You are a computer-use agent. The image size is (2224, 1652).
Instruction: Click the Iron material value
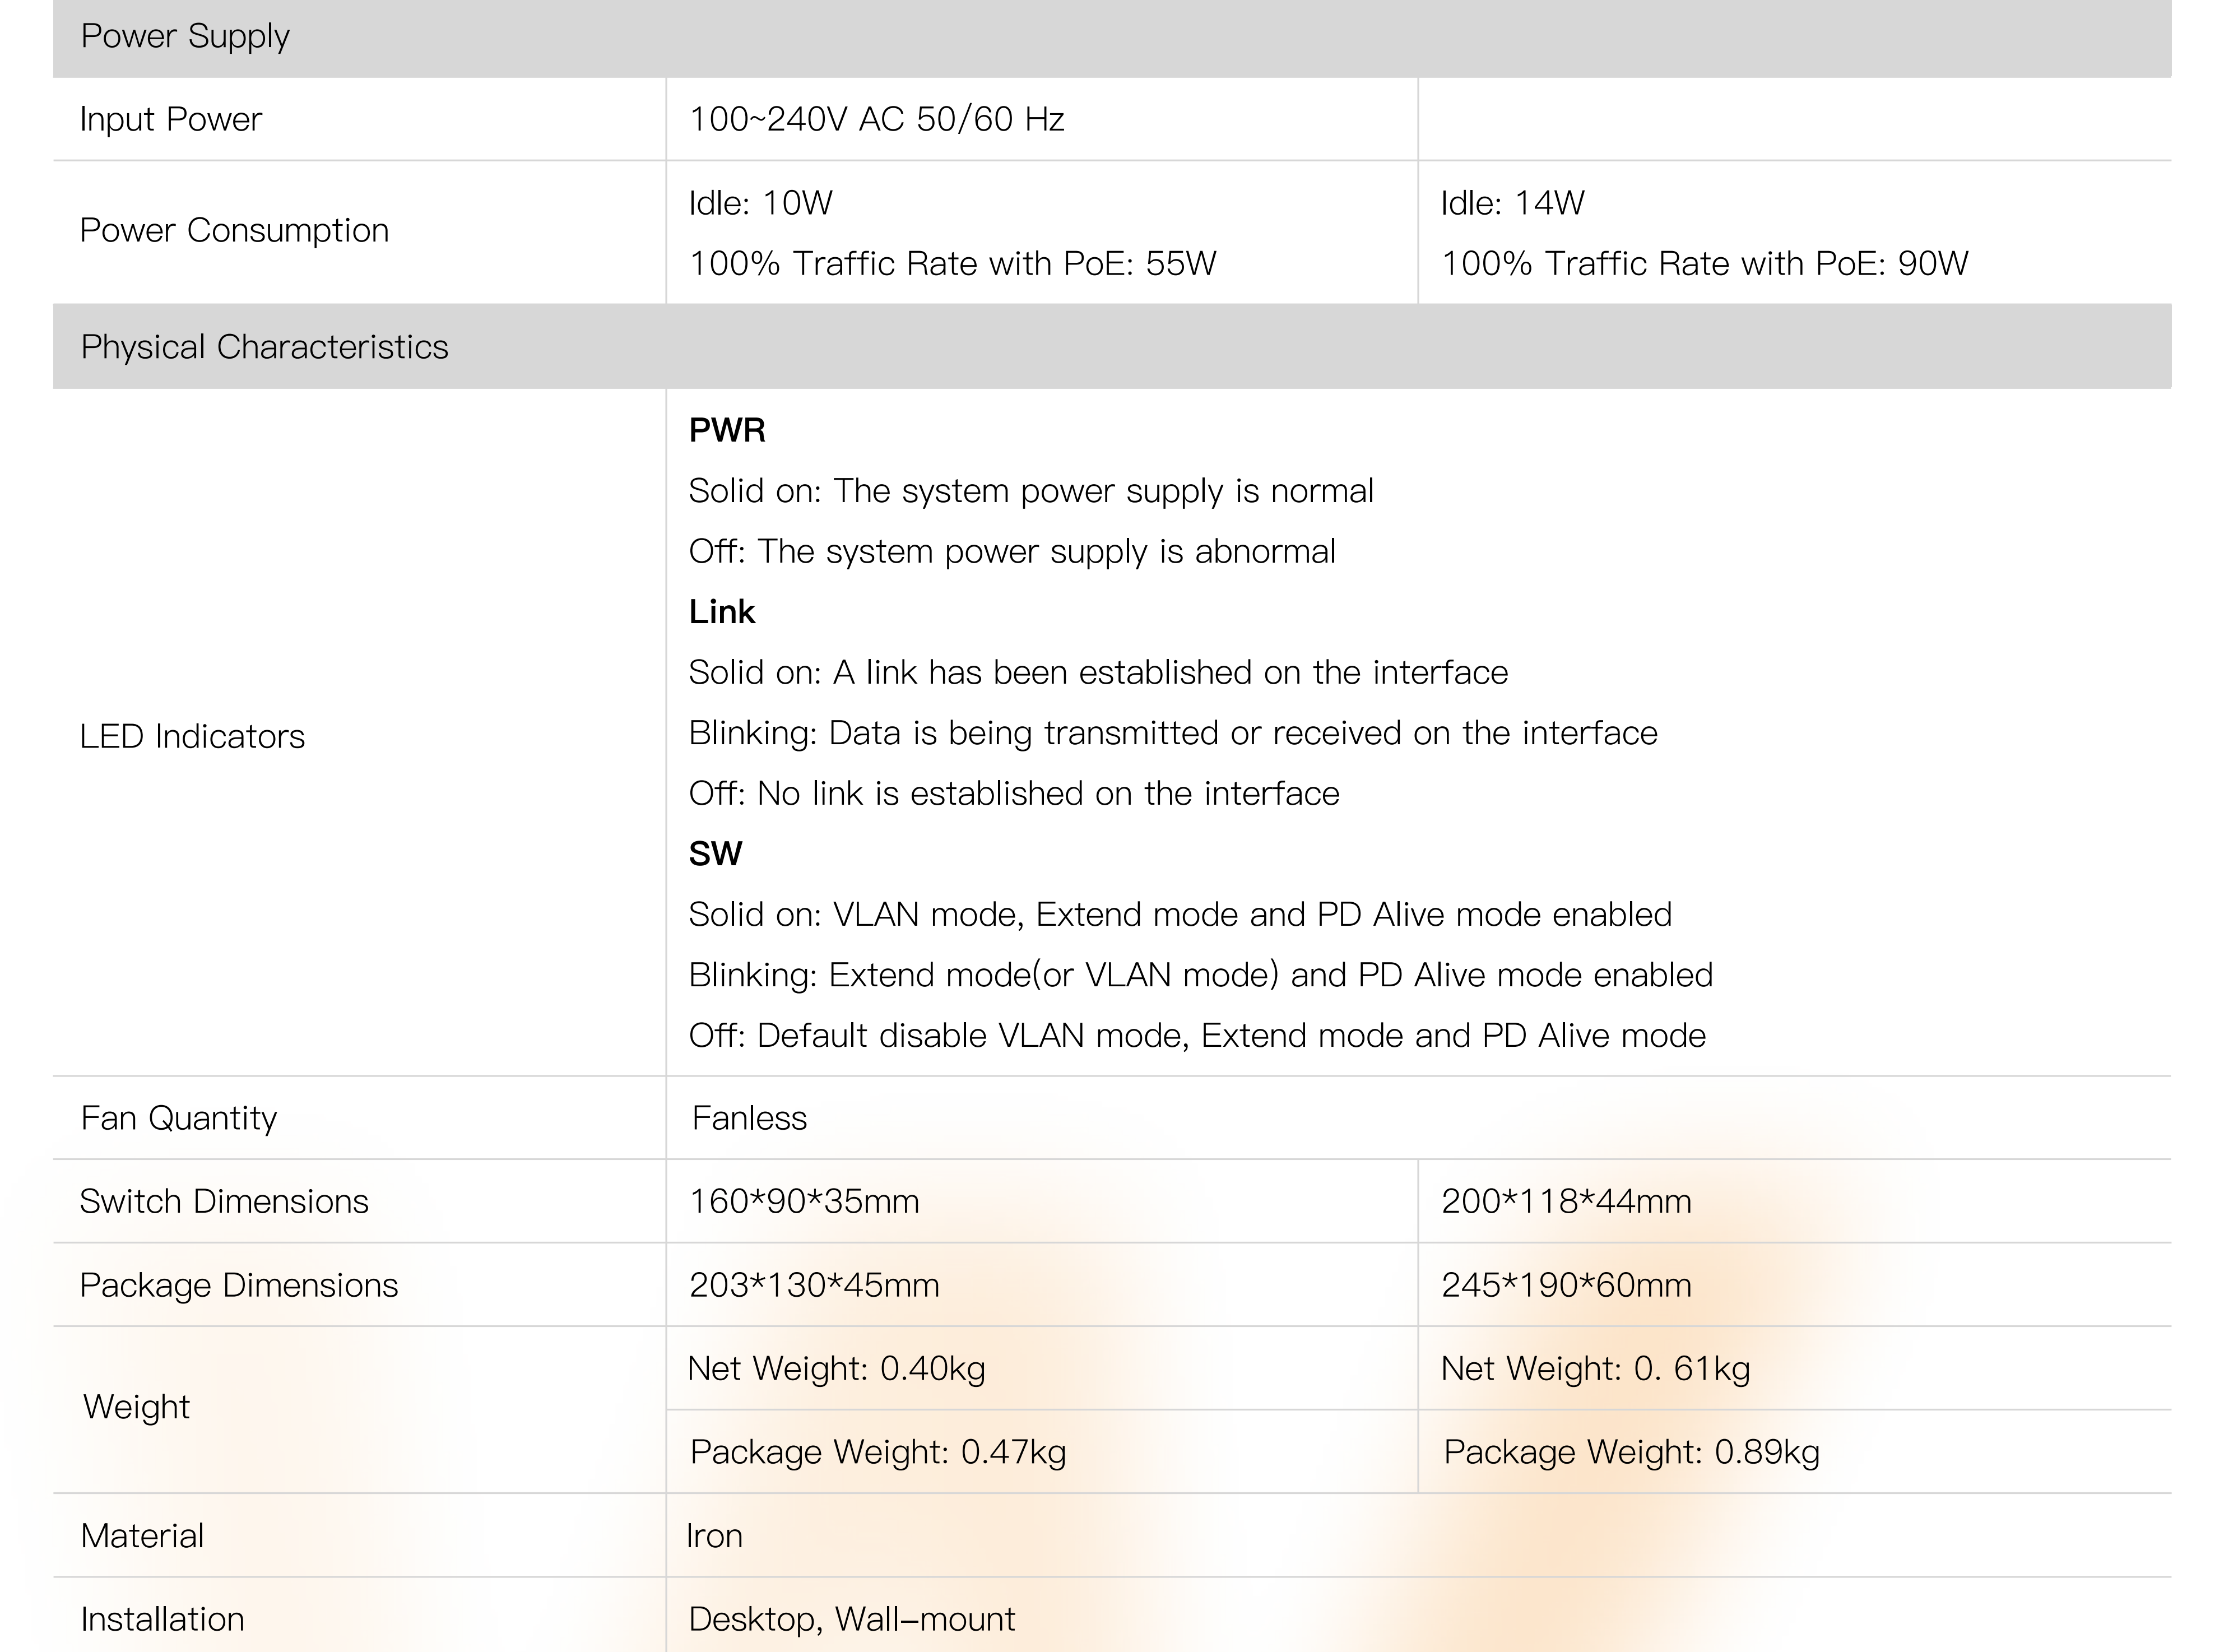click(x=714, y=1536)
